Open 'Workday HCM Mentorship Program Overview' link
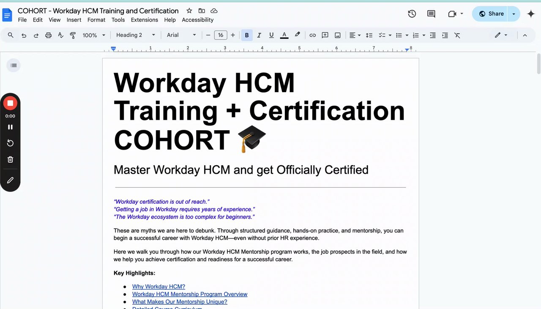This screenshot has width=541, height=309. [x=190, y=294]
